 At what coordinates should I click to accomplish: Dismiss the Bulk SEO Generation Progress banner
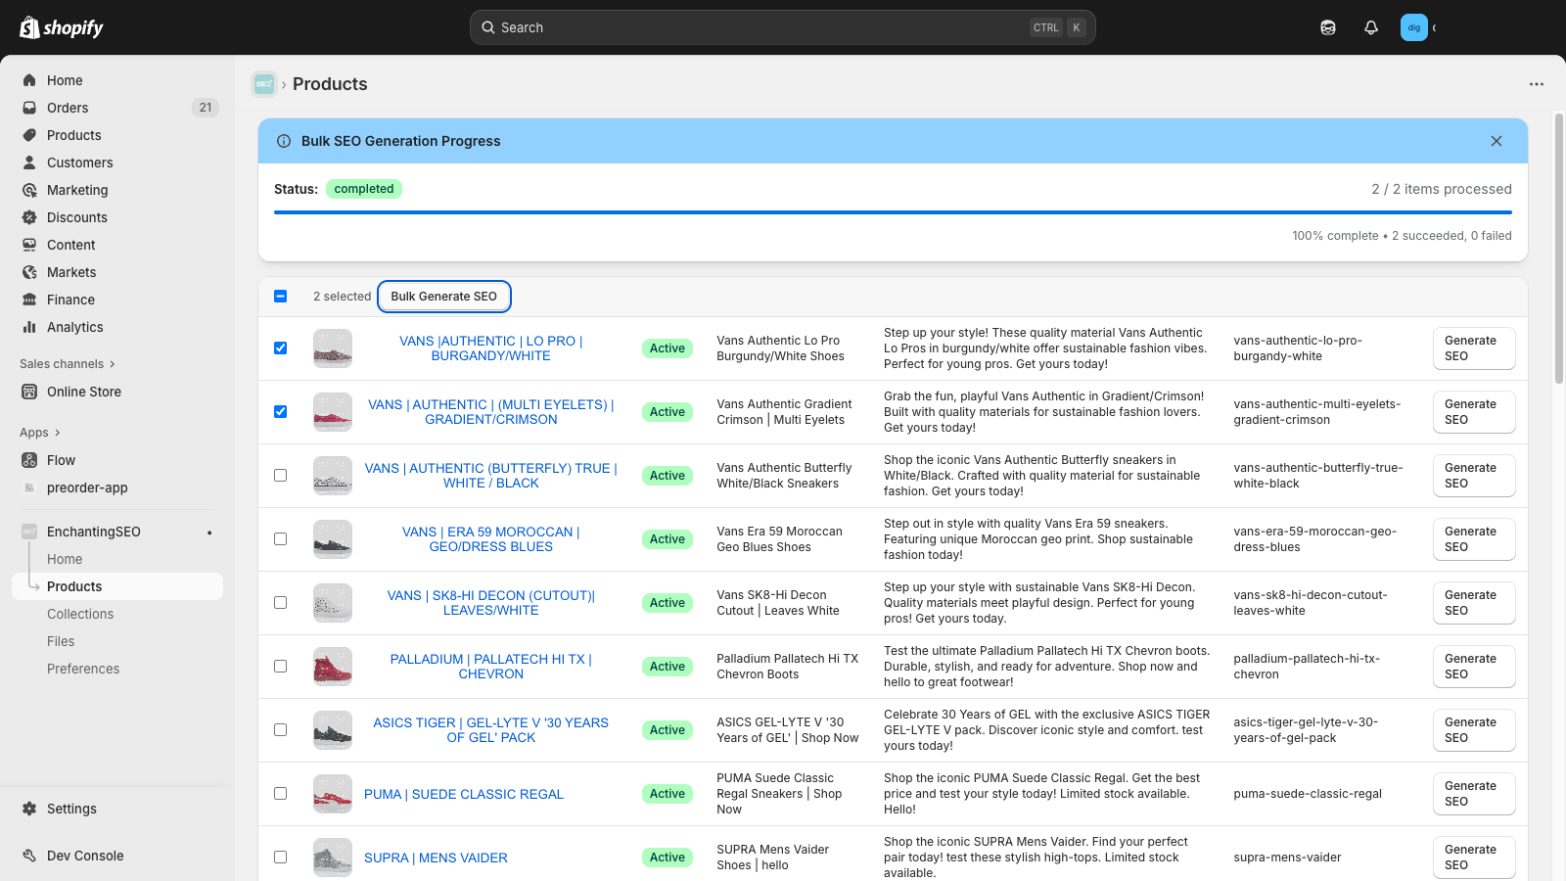1497,141
